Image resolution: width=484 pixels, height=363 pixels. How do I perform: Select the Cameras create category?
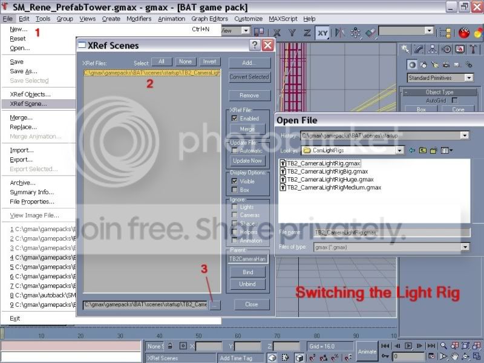(446, 65)
